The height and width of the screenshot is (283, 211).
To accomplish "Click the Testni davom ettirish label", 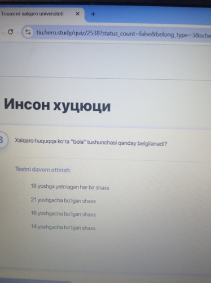I will tap(43, 169).
